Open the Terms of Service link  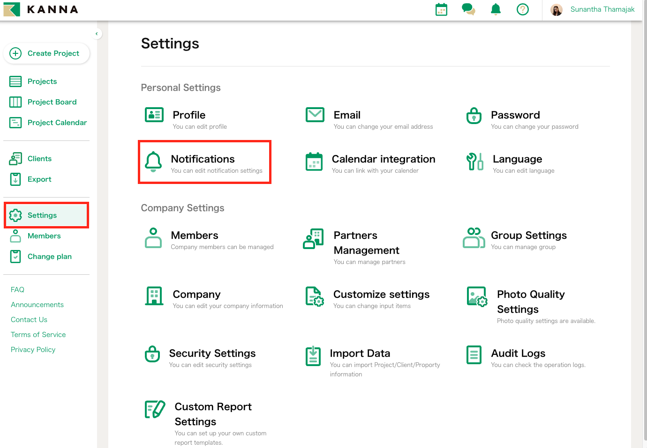[x=38, y=334]
